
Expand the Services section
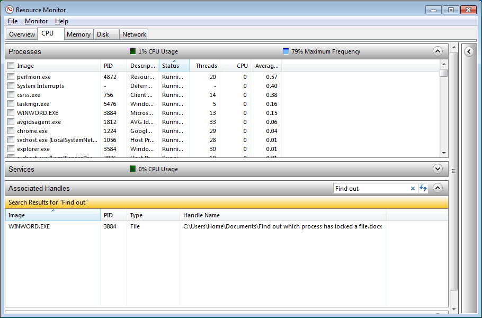(x=438, y=169)
